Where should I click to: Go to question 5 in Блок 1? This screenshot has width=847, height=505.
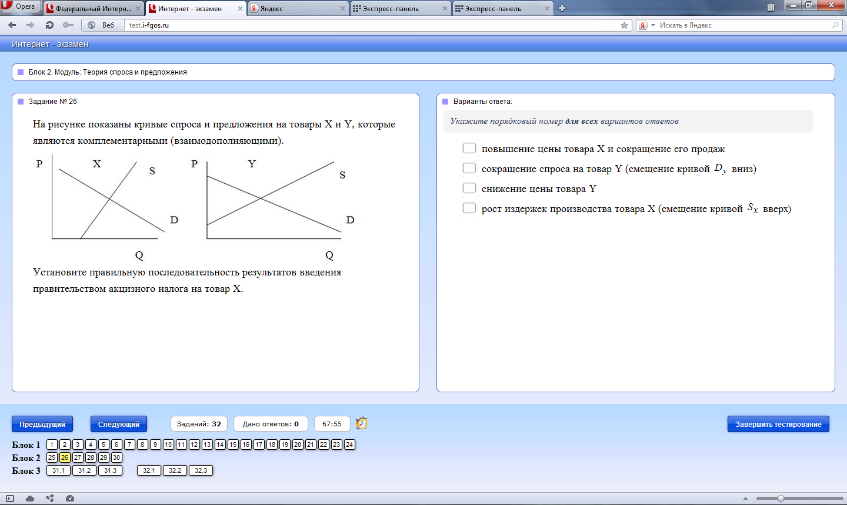point(104,445)
